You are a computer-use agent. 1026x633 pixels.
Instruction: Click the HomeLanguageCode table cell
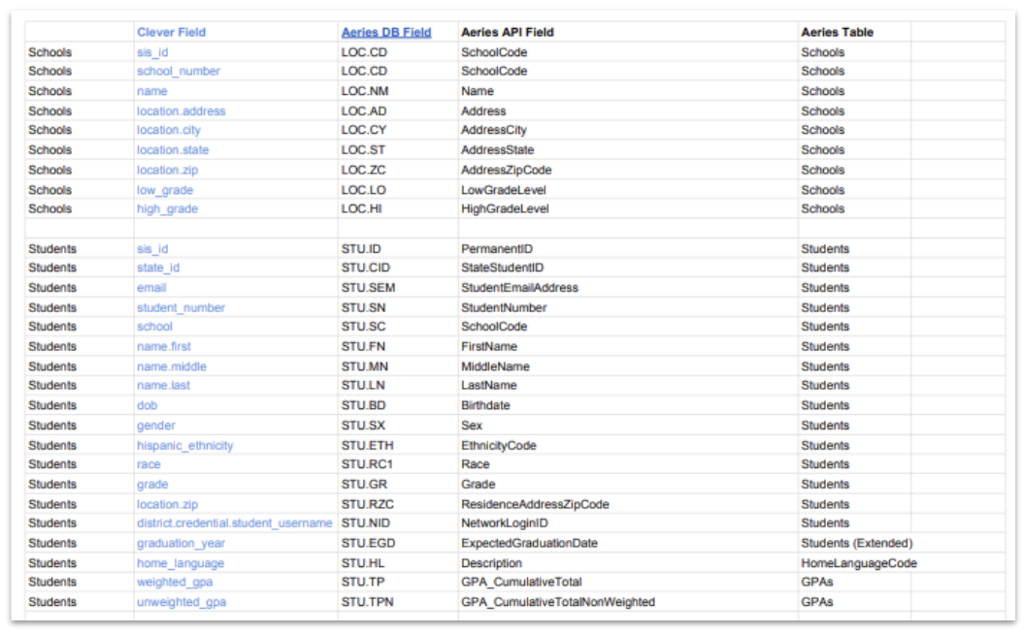858,563
